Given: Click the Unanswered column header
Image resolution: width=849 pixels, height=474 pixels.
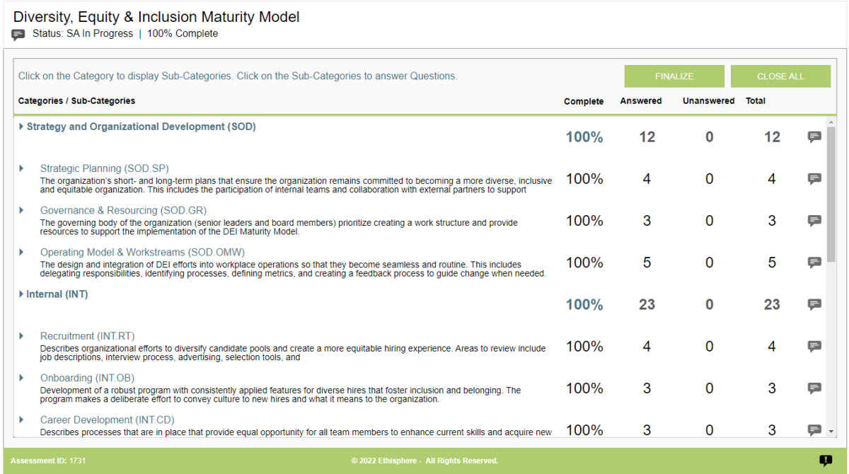Looking at the screenshot, I should (708, 100).
